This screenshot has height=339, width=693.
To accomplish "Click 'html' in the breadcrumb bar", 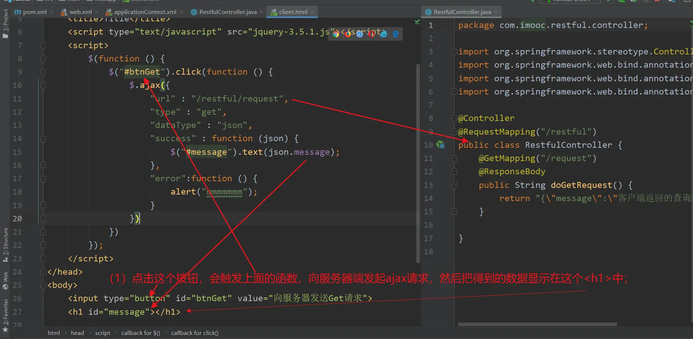I will [54, 333].
